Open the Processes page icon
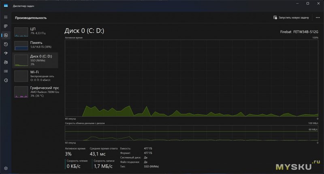The image size is (324, 174). pos(6,26)
